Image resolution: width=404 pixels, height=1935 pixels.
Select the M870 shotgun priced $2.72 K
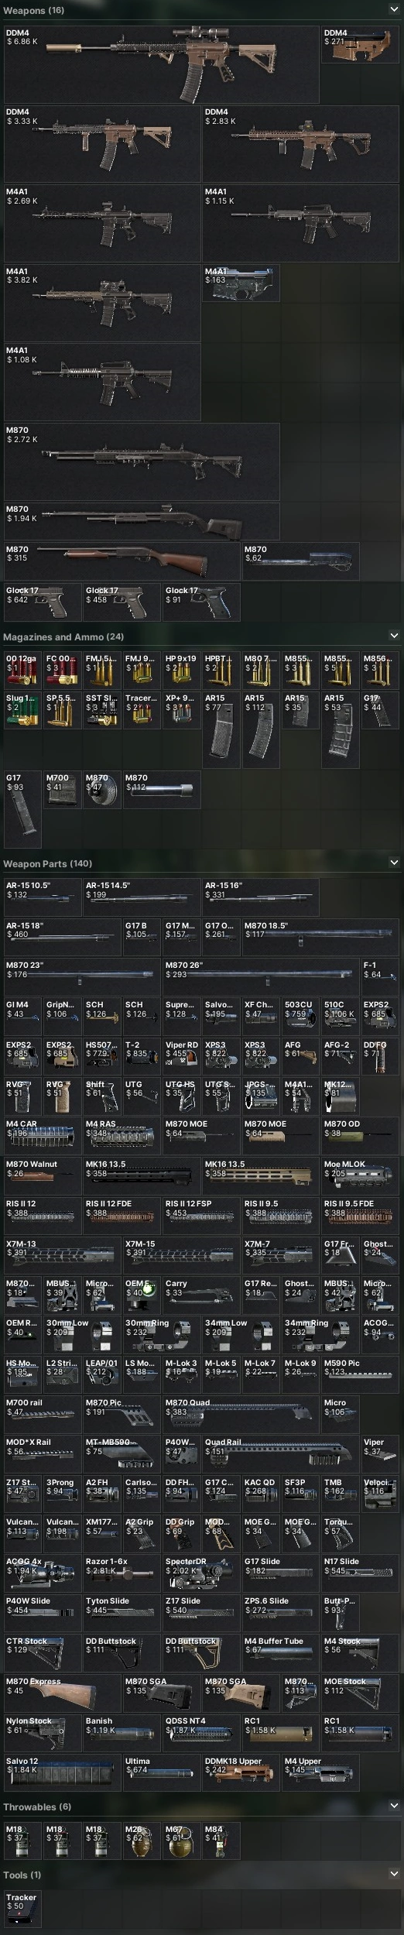point(142,461)
